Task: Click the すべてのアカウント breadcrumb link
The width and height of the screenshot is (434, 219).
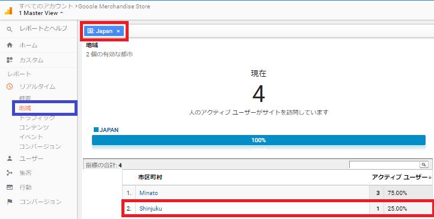Action: [x=46, y=6]
